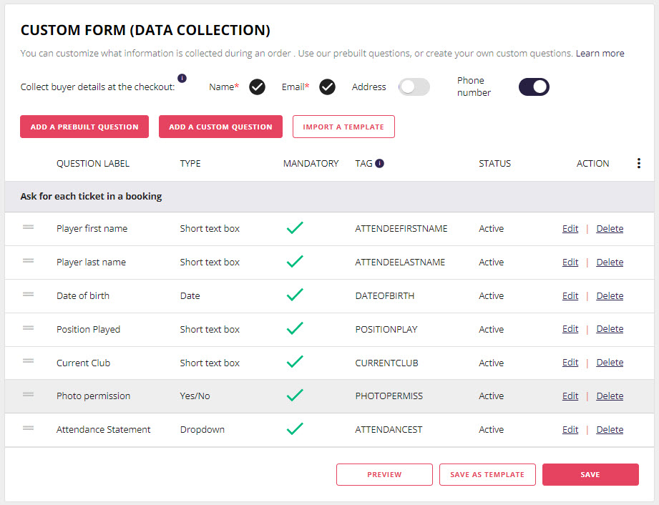Open the Learn more link
659x505 pixels.
pos(600,54)
